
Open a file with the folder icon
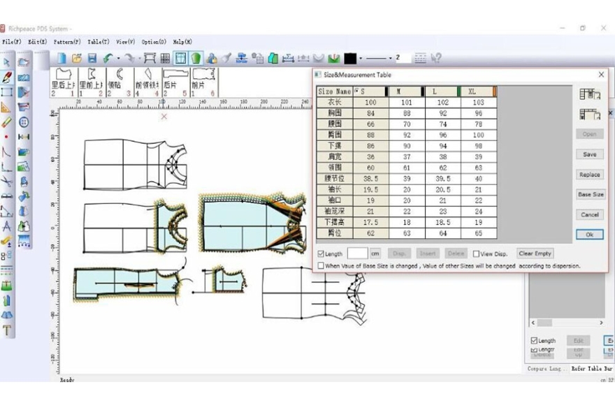point(77,59)
